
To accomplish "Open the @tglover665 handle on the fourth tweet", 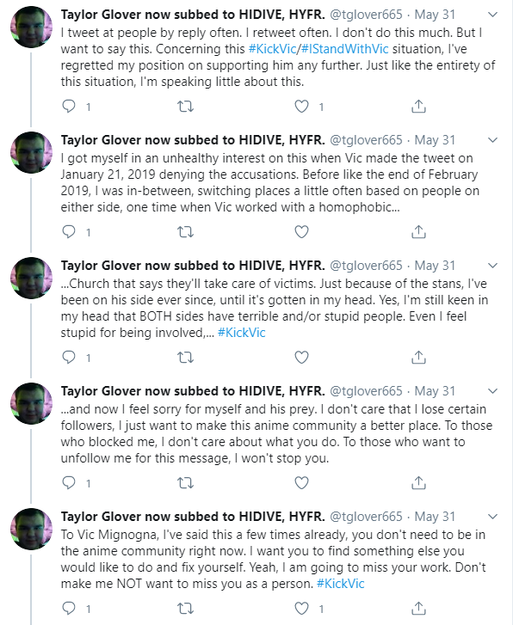I will point(366,391).
